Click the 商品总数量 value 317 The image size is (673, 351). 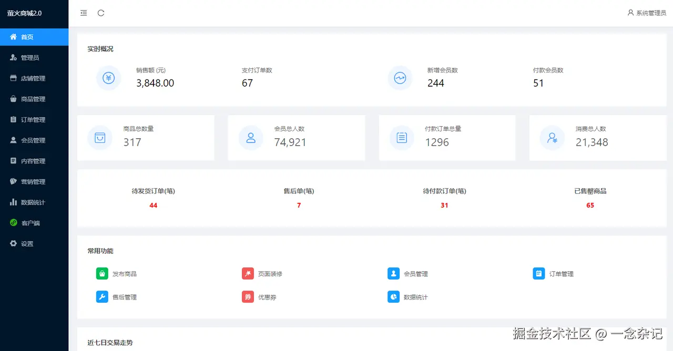click(x=132, y=142)
